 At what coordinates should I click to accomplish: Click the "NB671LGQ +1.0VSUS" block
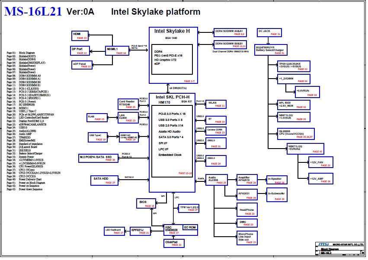294,117
